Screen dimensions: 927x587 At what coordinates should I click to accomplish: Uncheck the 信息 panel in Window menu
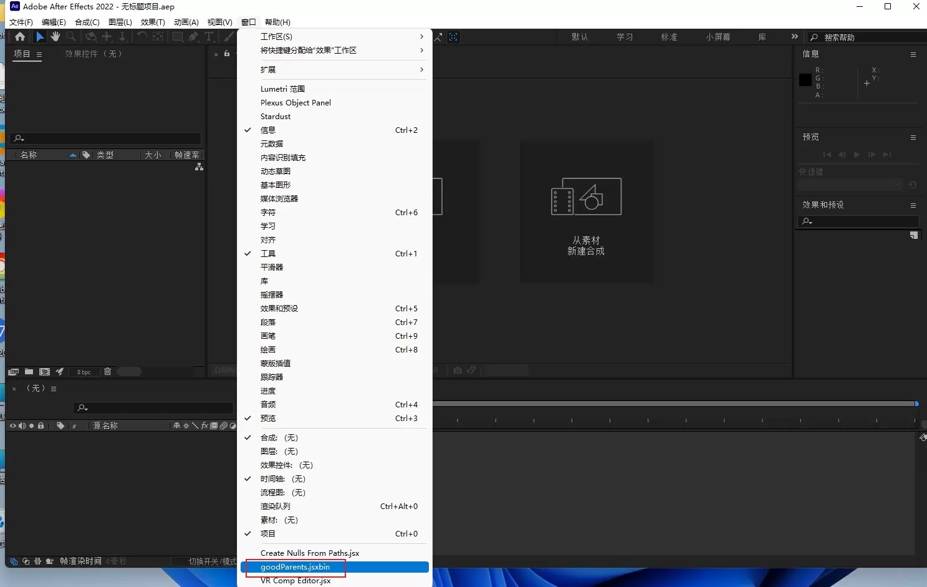[268, 130]
